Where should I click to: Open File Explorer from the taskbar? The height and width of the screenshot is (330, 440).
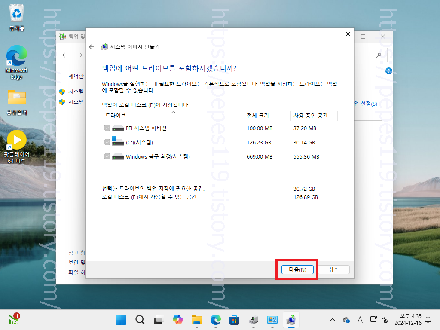197,320
